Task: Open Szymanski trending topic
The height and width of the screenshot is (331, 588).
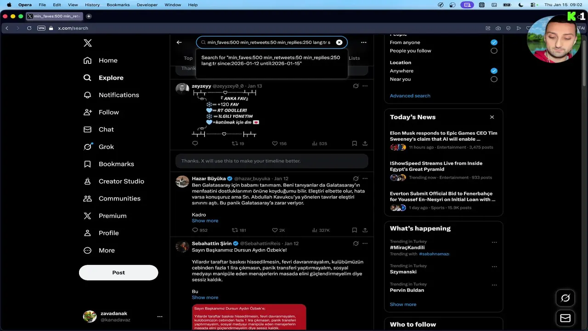Action: tap(403, 272)
